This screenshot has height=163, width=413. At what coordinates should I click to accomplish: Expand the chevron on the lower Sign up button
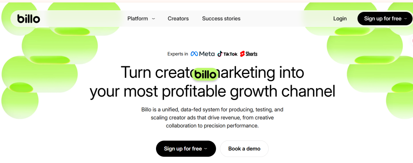click(x=206, y=149)
